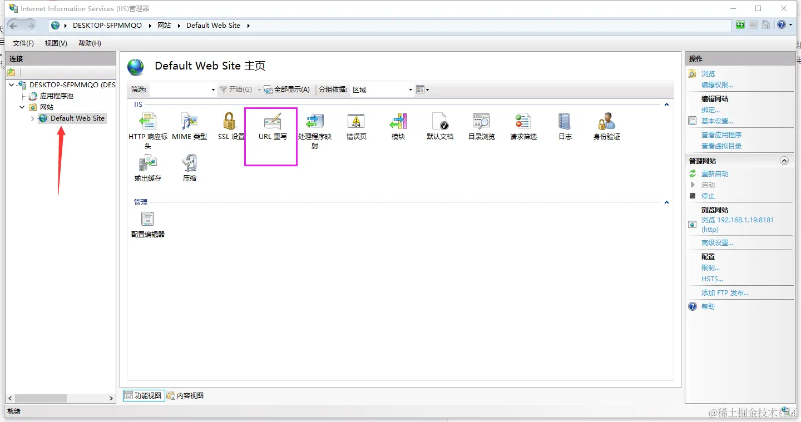
Task: Click the 浏览 action link
Action: point(708,74)
